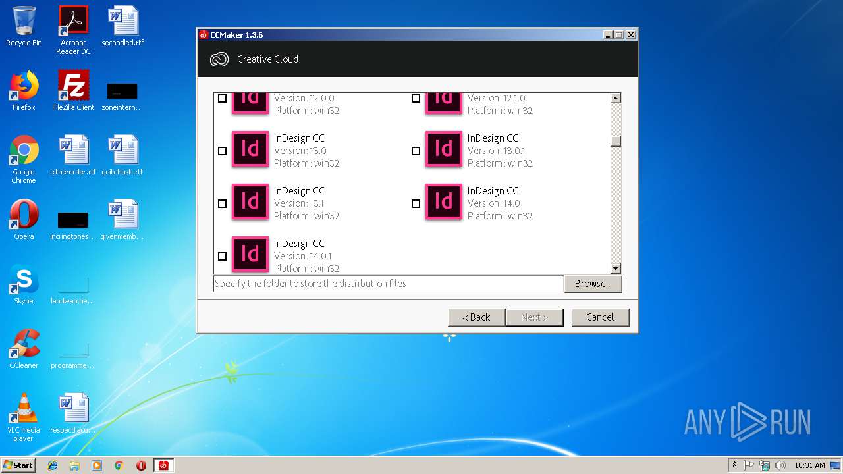Click the InDesign CC 13.0 icon
This screenshot has width=843, height=474.
click(x=250, y=149)
